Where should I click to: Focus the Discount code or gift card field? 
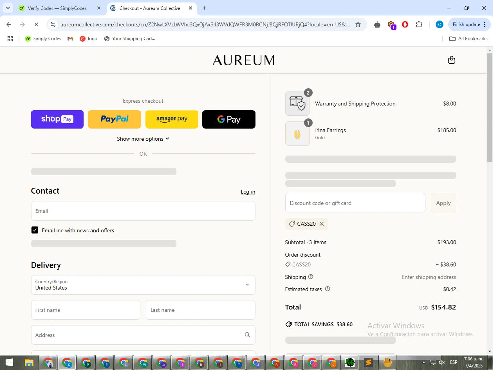pos(355,203)
